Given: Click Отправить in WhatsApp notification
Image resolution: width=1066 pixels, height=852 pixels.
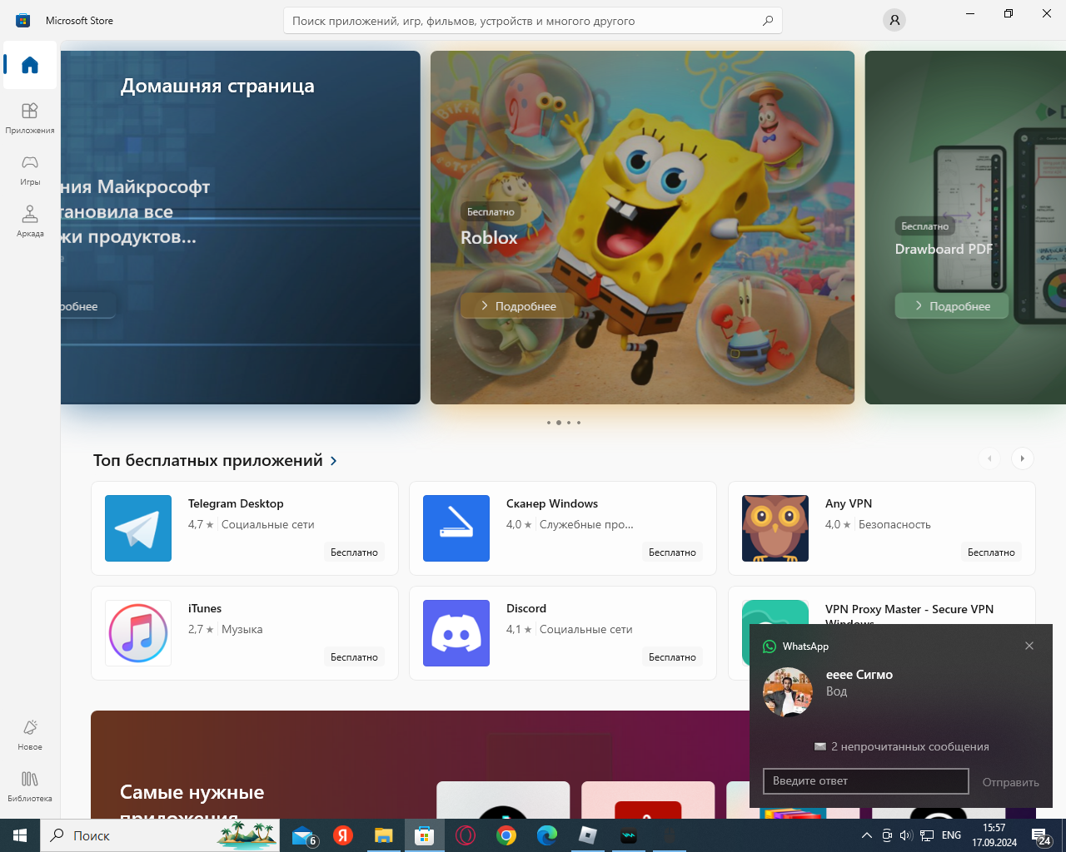Looking at the screenshot, I should (1010, 782).
